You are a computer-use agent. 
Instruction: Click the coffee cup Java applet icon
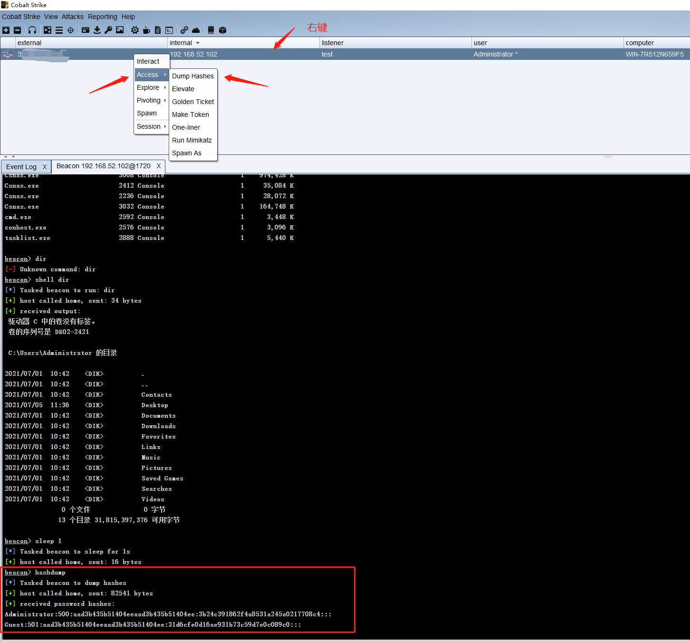pyautogui.click(x=146, y=30)
